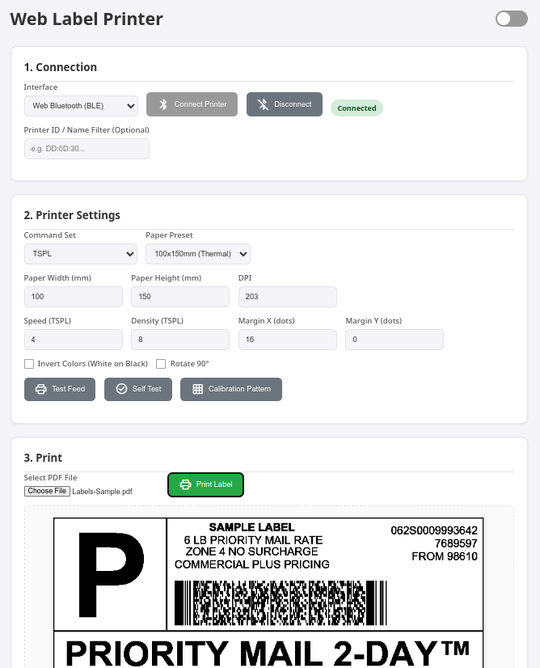Image resolution: width=540 pixels, height=668 pixels.
Task: Click Choose File to pick a PDF
Action: coord(47,490)
